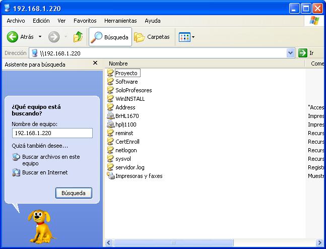
Task: Click the Nombre de equipo text field
Action: pos(52,133)
